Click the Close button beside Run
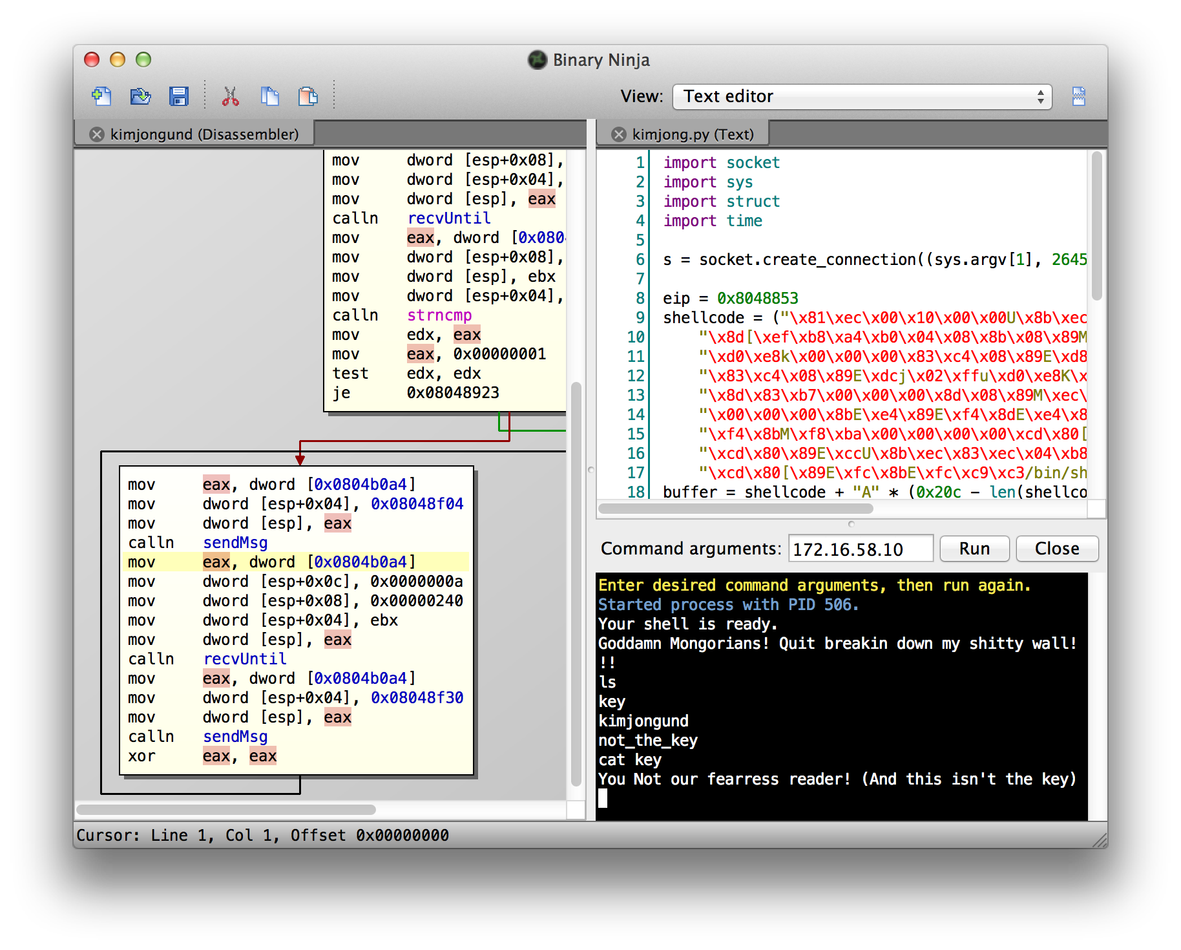This screenshot has height=950, width=1181. click(1057, 549)
